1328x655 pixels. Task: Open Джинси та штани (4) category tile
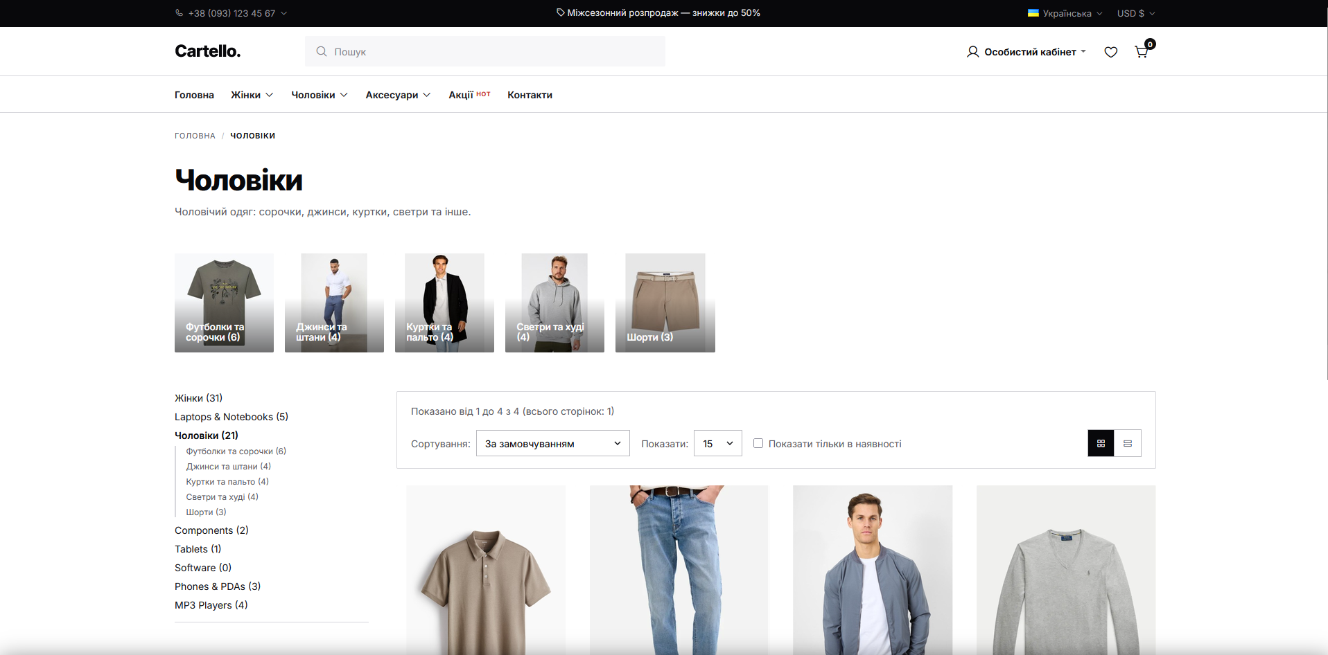(x=334, y=303)
